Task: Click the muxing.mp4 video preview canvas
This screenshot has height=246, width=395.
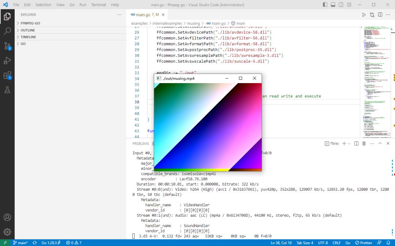Action: click(x=208, y=126)
